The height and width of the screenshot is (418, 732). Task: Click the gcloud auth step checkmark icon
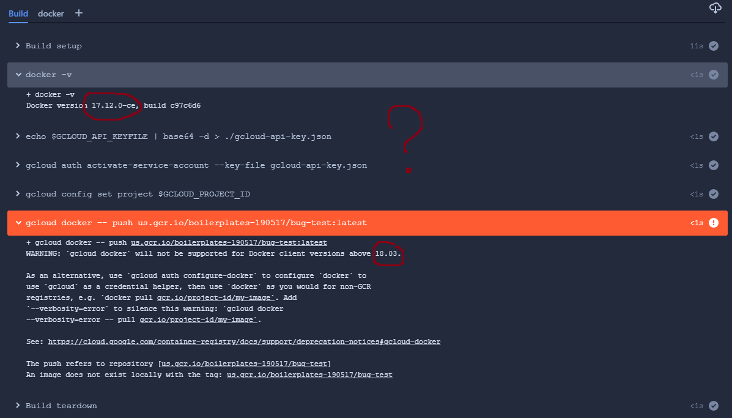click(x=713, y=165)
